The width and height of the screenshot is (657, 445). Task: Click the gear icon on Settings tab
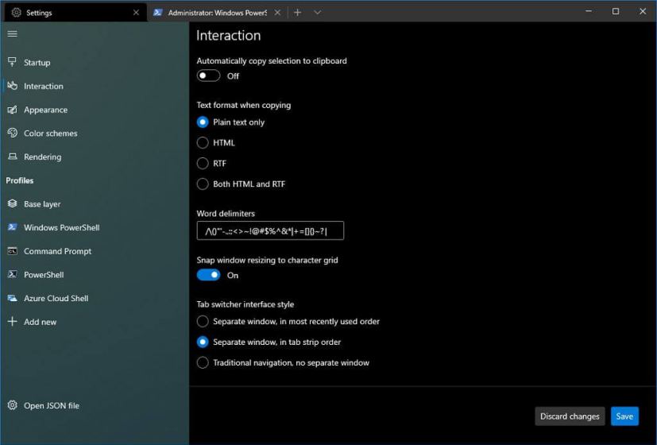[16, 13]
